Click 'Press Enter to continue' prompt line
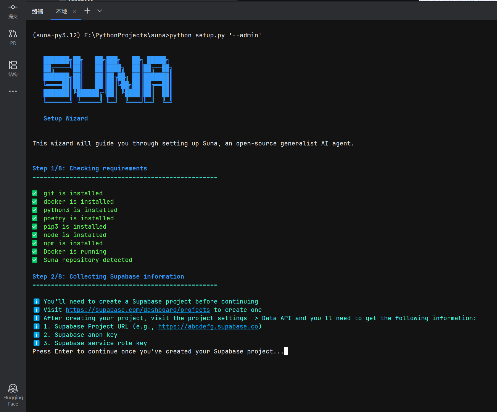497x412 pixels. coord(158,351)
